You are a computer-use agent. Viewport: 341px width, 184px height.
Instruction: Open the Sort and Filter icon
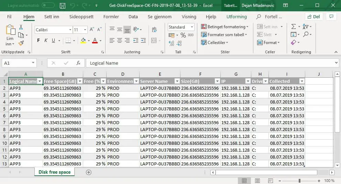point(306,26)
